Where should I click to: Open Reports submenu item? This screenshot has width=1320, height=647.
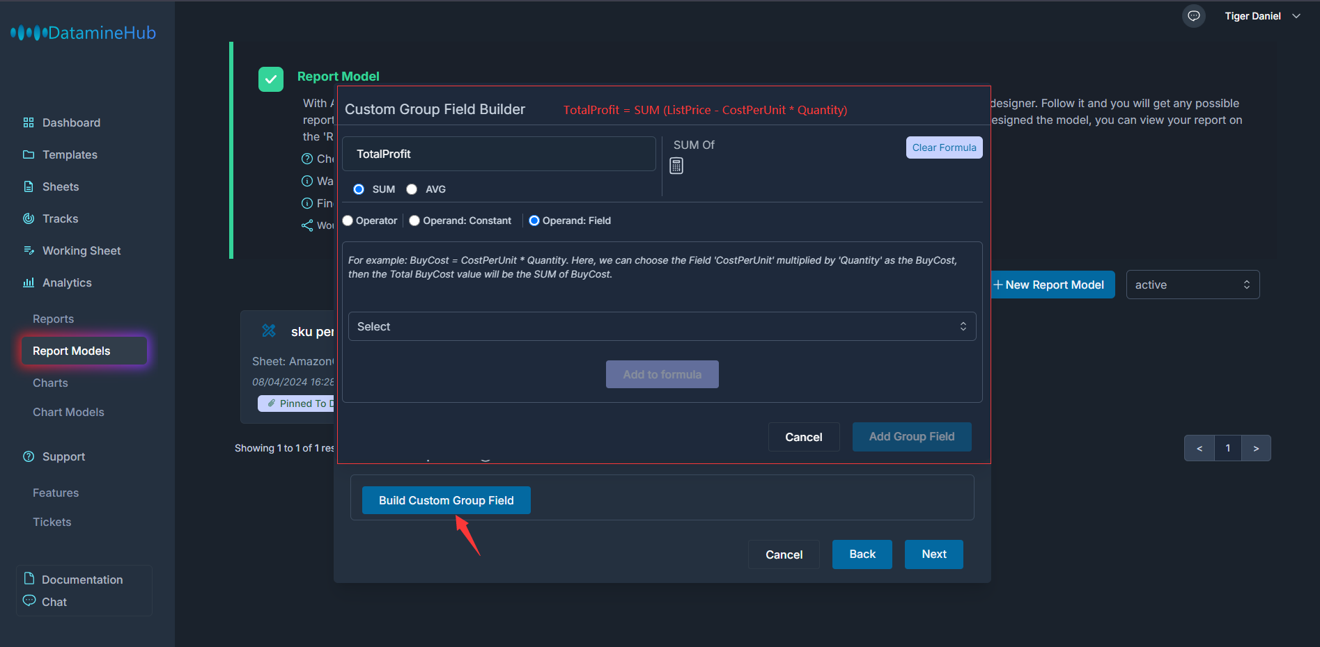pos(53,319)
